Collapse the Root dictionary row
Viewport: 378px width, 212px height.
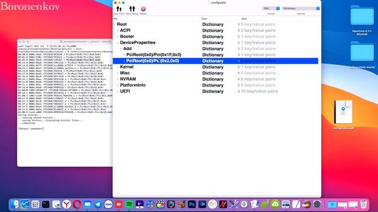pyautogui.click(x=115, y=25)
